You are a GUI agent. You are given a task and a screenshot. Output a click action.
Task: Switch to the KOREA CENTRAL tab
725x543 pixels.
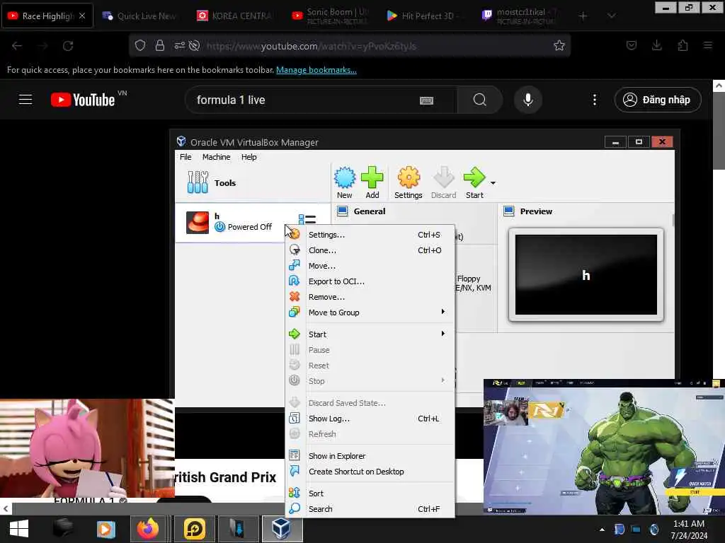[236, 16]
